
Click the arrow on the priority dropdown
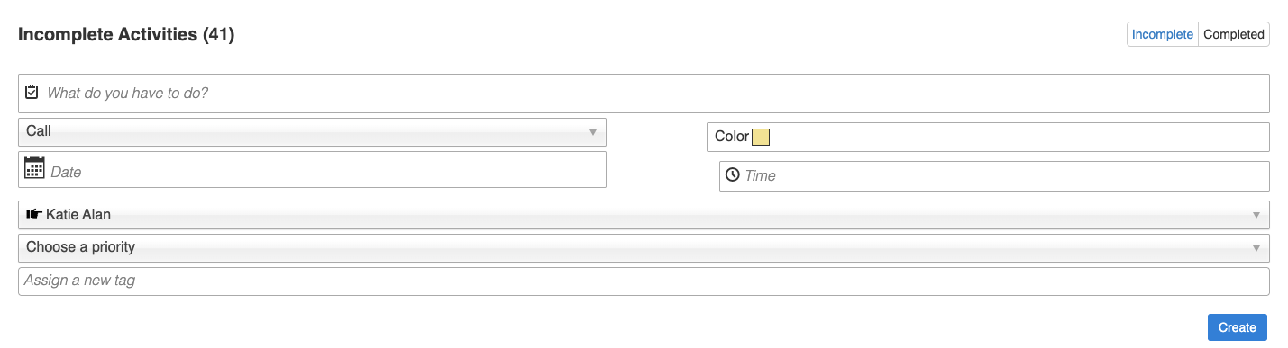1256,248
